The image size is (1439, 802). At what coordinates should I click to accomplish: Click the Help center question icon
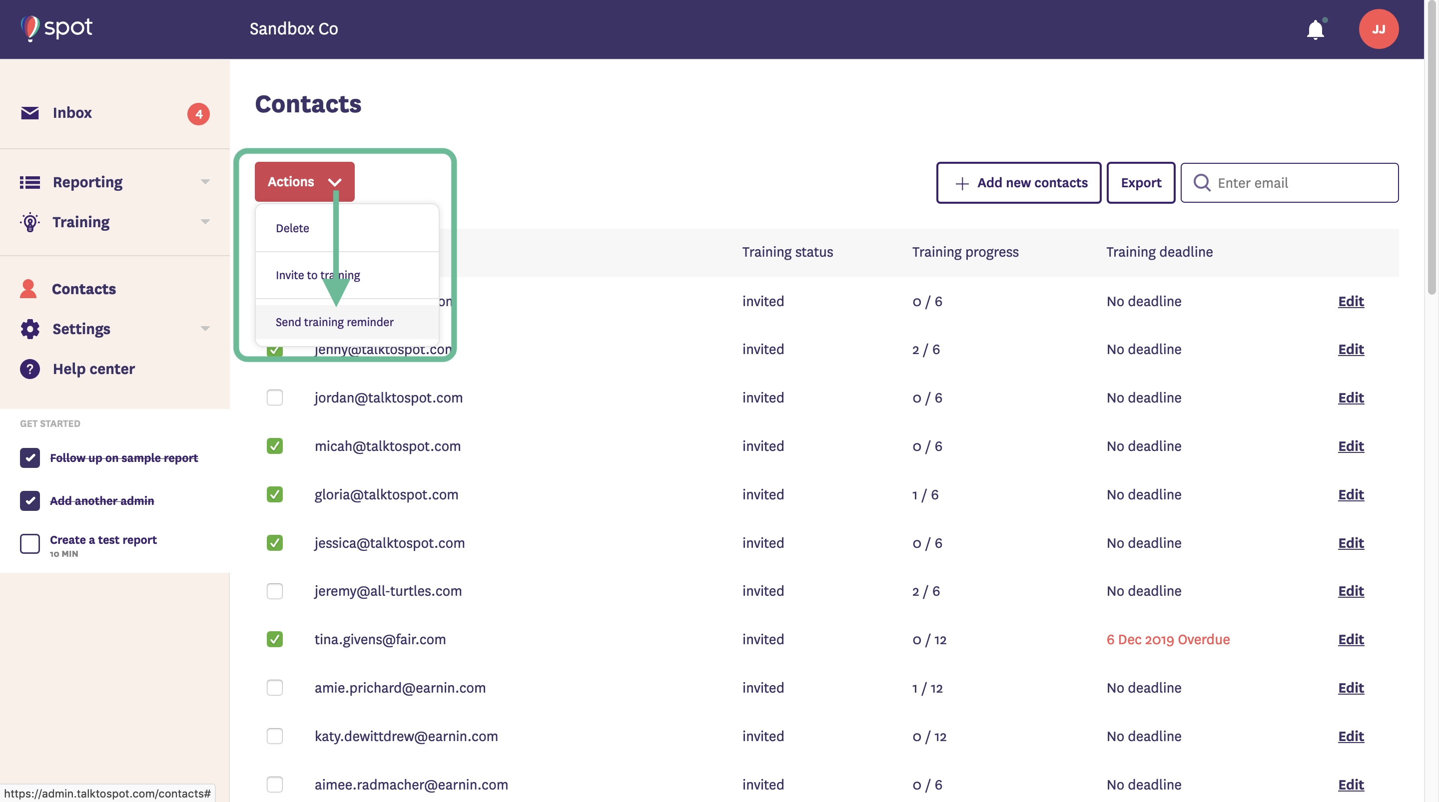(x=29, y=369)
